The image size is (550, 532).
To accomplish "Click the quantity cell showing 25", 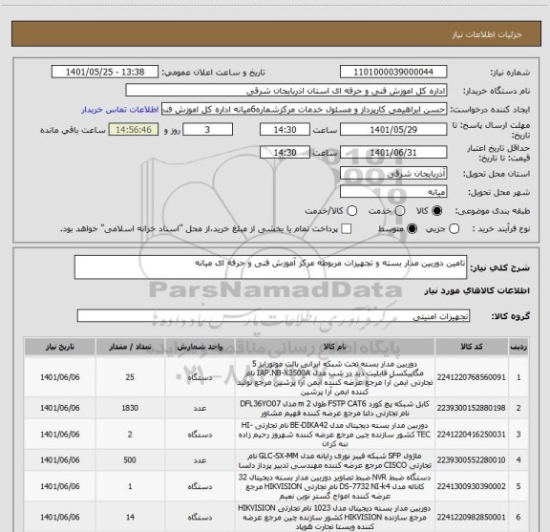I will pos(130,377).
